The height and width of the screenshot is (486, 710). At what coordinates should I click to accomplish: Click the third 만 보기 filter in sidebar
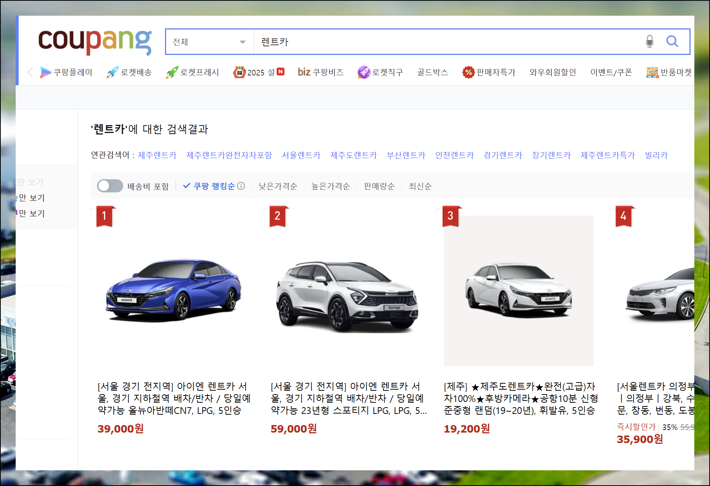pyautogui.click(x=31, y=213)
